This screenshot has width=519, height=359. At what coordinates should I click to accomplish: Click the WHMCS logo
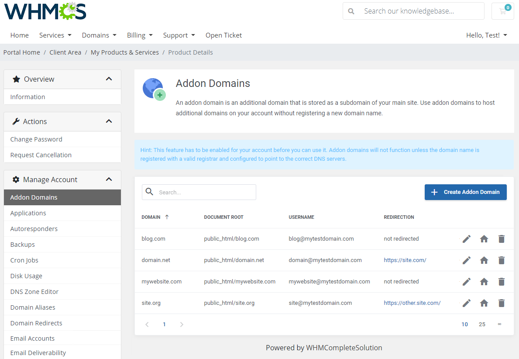coord(45,12)
